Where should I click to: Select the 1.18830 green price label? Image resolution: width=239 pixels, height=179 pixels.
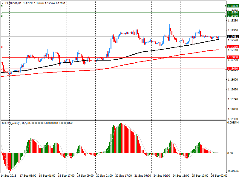point(232,6)
